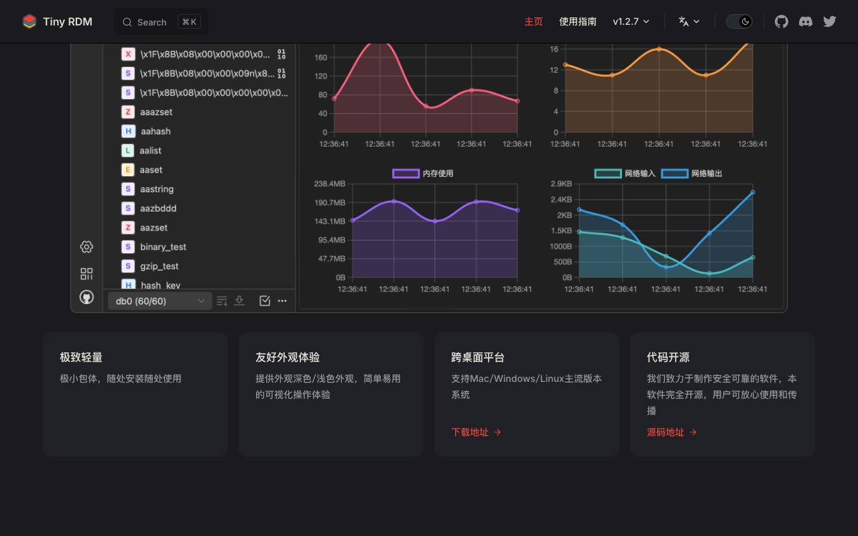
Task: Click the Tiny RDM logo icon
Action: 29,21
